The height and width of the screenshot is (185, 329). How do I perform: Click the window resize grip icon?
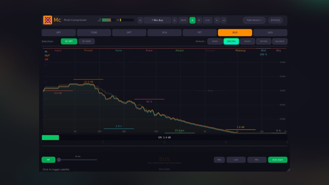288,170
